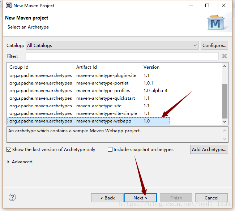Select the maven-archetype-quickstart row
This screenshot has width=235, height=211.
(89, 98)
